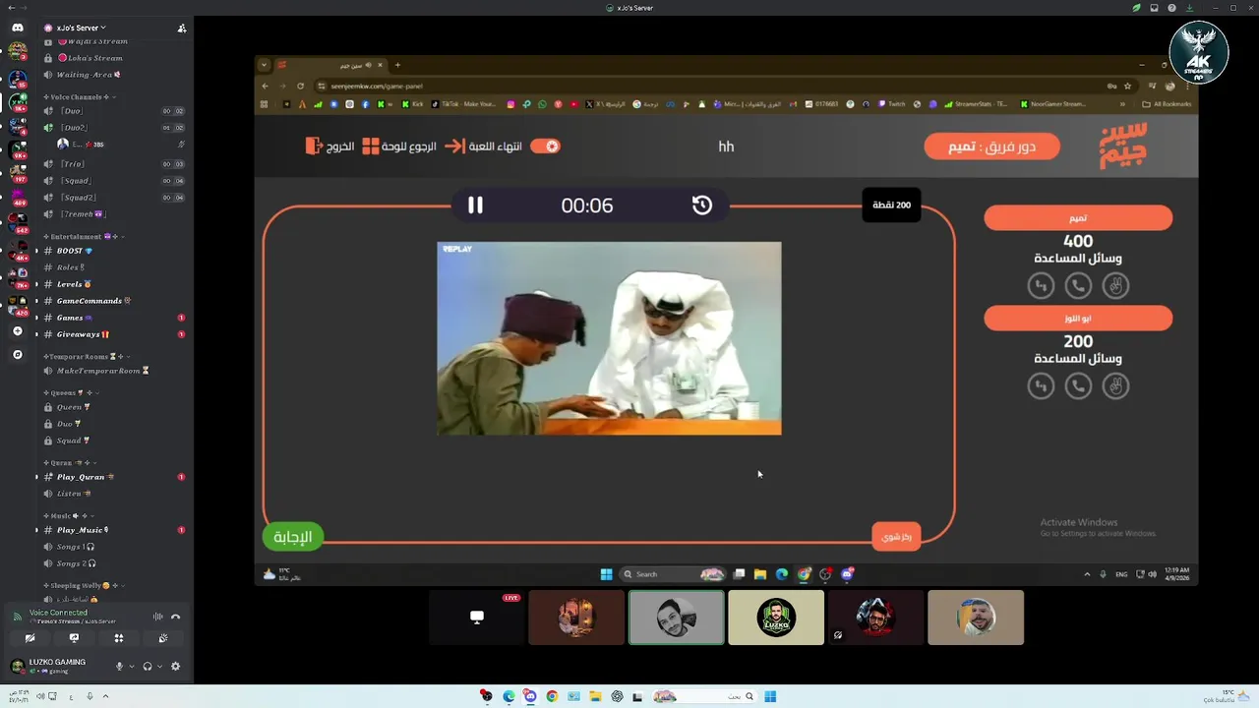This screenshot has height=708, width=1259.
Task: Open headphone output options arrow
Action: (x=159, y=666)
